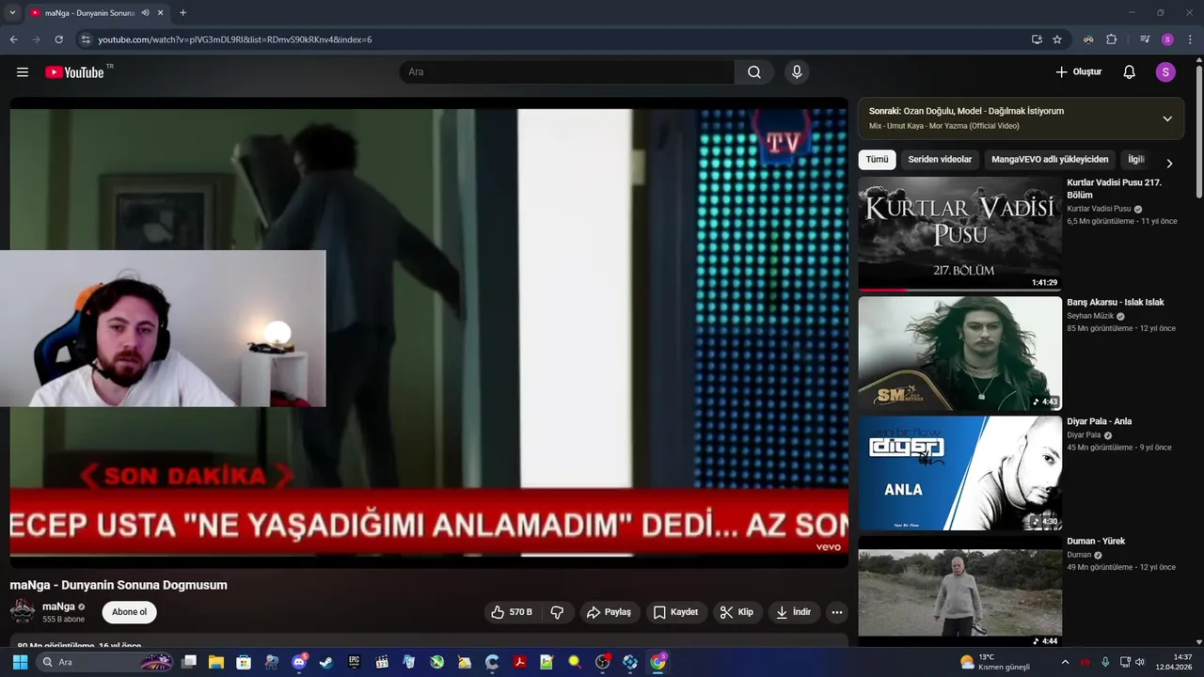View site information icon in address bar
This screenshot has height=677, width=1204.
(x=86, y=39)
